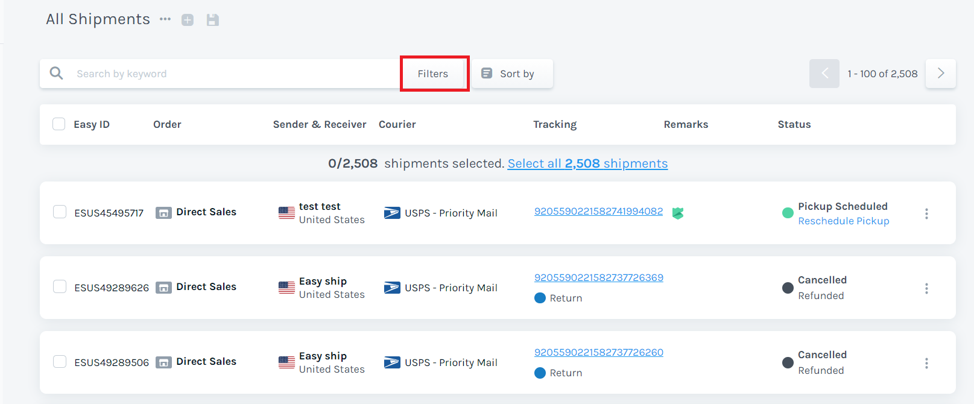Open tracking number 9205590221582737726260
Screen dimensions: 974x404
coord(599,352)
